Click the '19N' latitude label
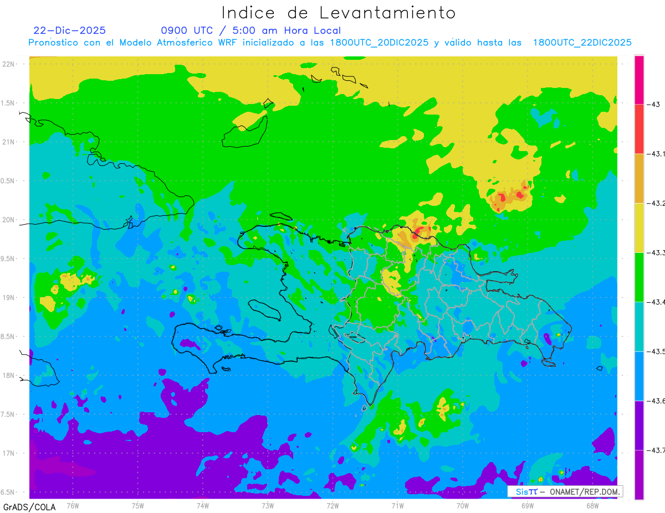 pos(9,297)
